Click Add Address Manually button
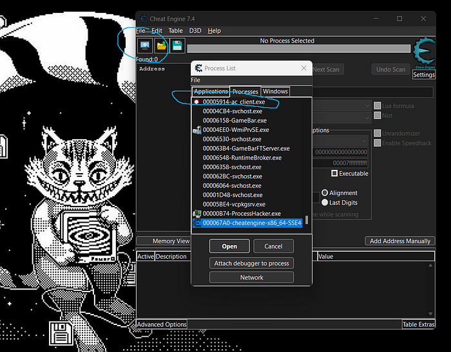The height and width of the screenshot is (352, 451). (x=400, y=241)
